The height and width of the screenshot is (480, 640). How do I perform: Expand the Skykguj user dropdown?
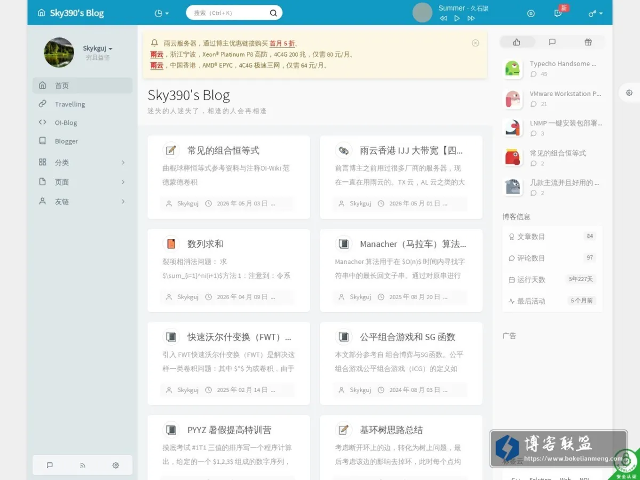(98, 49)
